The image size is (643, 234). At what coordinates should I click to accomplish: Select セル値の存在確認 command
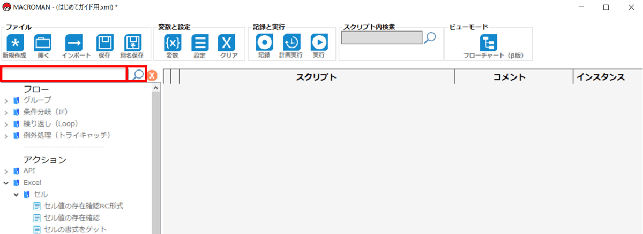pos(72,218)
